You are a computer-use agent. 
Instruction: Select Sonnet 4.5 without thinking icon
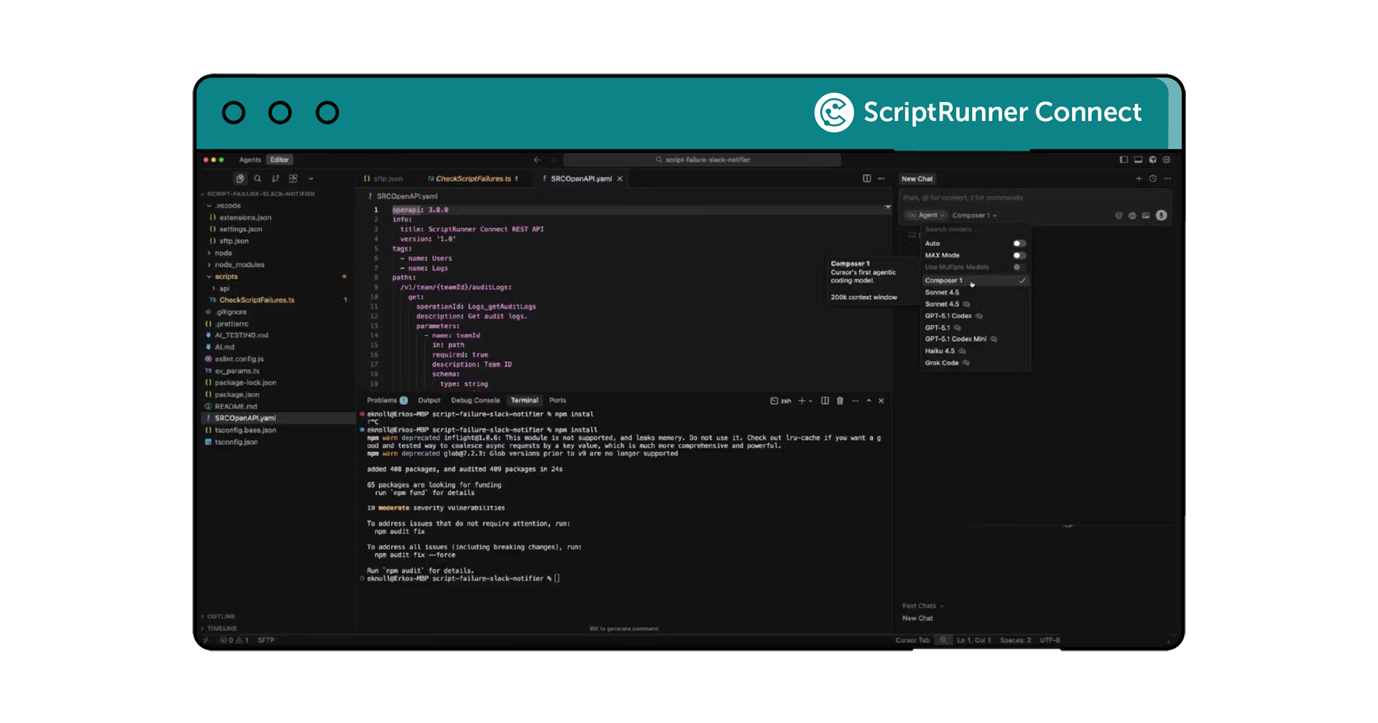coord(976,293)
